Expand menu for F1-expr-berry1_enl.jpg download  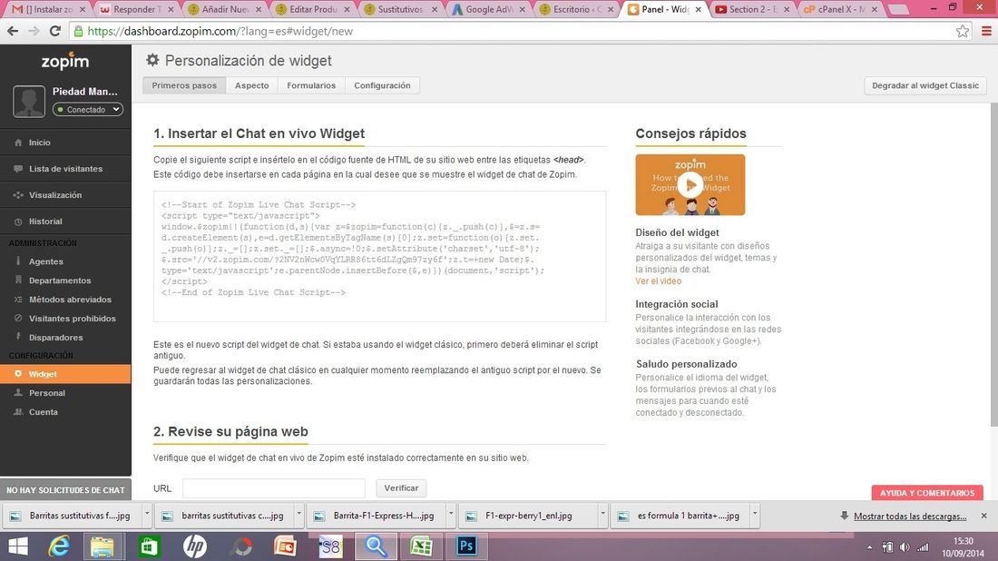(602, 516)
